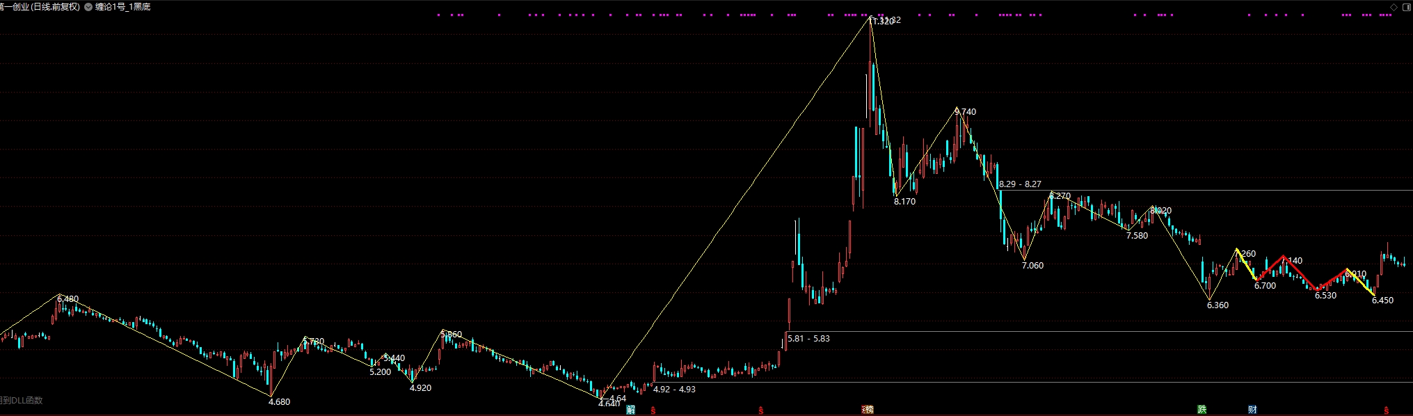Click the 6.450 low price label
The height and width of the screenshot is (416, 1413).
click(1382, 301)
